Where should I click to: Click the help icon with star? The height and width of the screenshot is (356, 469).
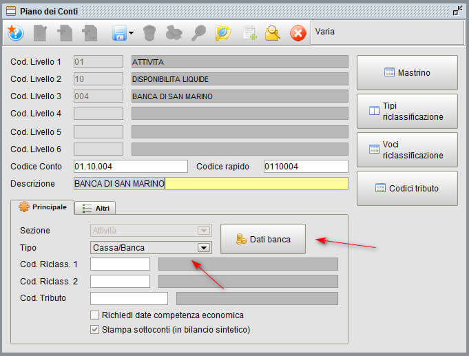[15, 33]
